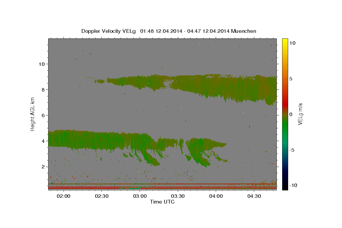Click the colorbar value -5

[292, 150]
